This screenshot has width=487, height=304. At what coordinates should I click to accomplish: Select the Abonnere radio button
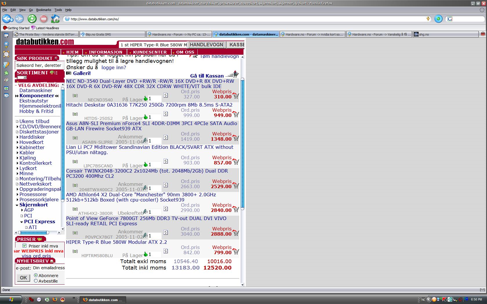click(36, 275)
